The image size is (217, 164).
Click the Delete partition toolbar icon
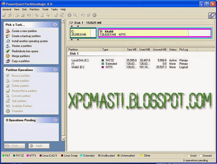tap(23, 15)
